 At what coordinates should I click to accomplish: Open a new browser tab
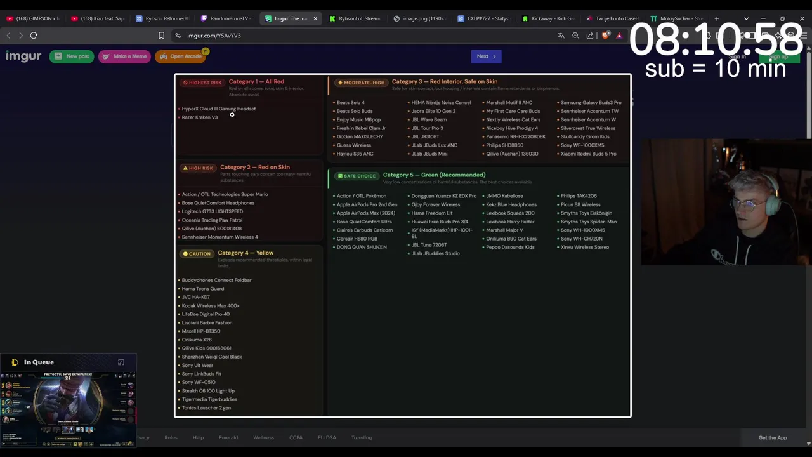pyautogui.click(x=717, y=18)
